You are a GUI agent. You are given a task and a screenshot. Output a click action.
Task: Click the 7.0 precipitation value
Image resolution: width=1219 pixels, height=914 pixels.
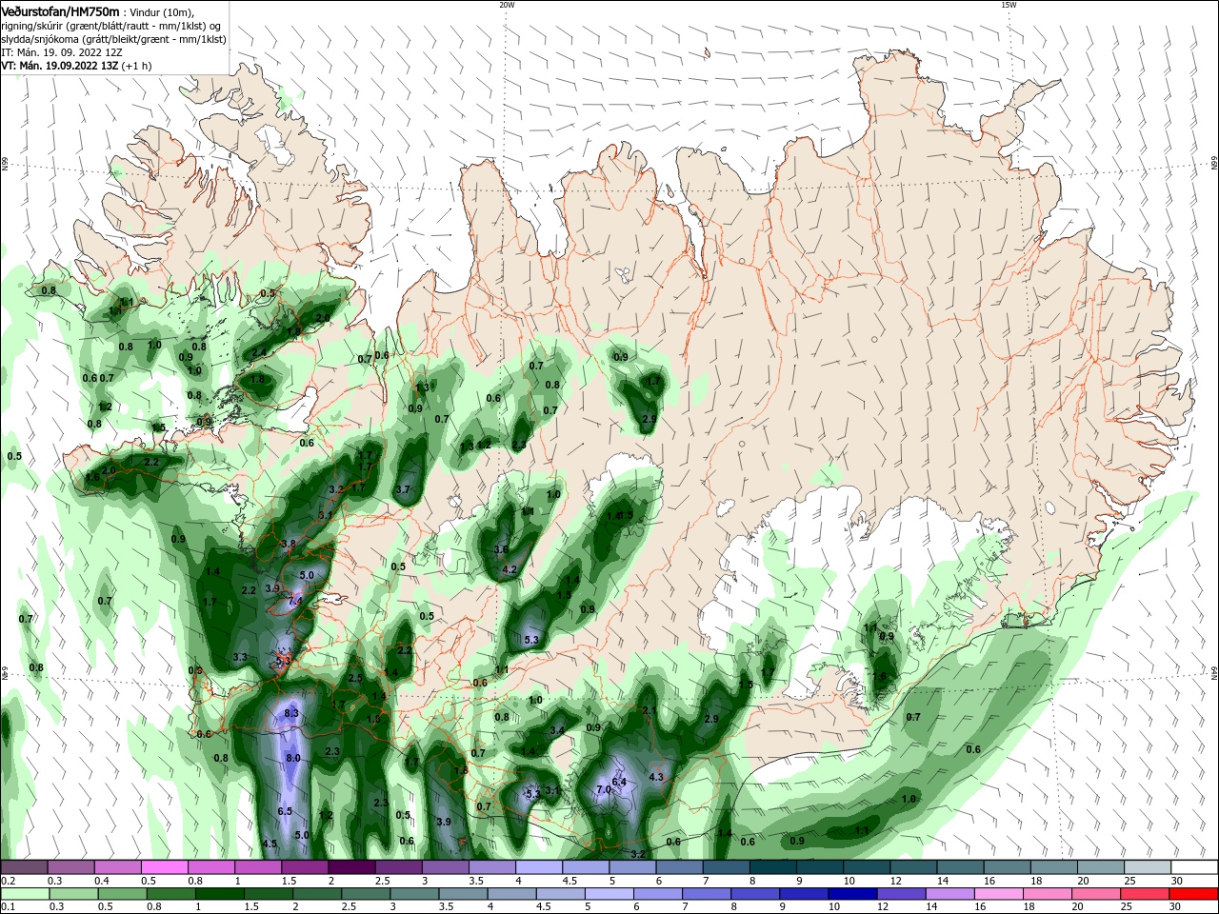(x=603, y=789)
